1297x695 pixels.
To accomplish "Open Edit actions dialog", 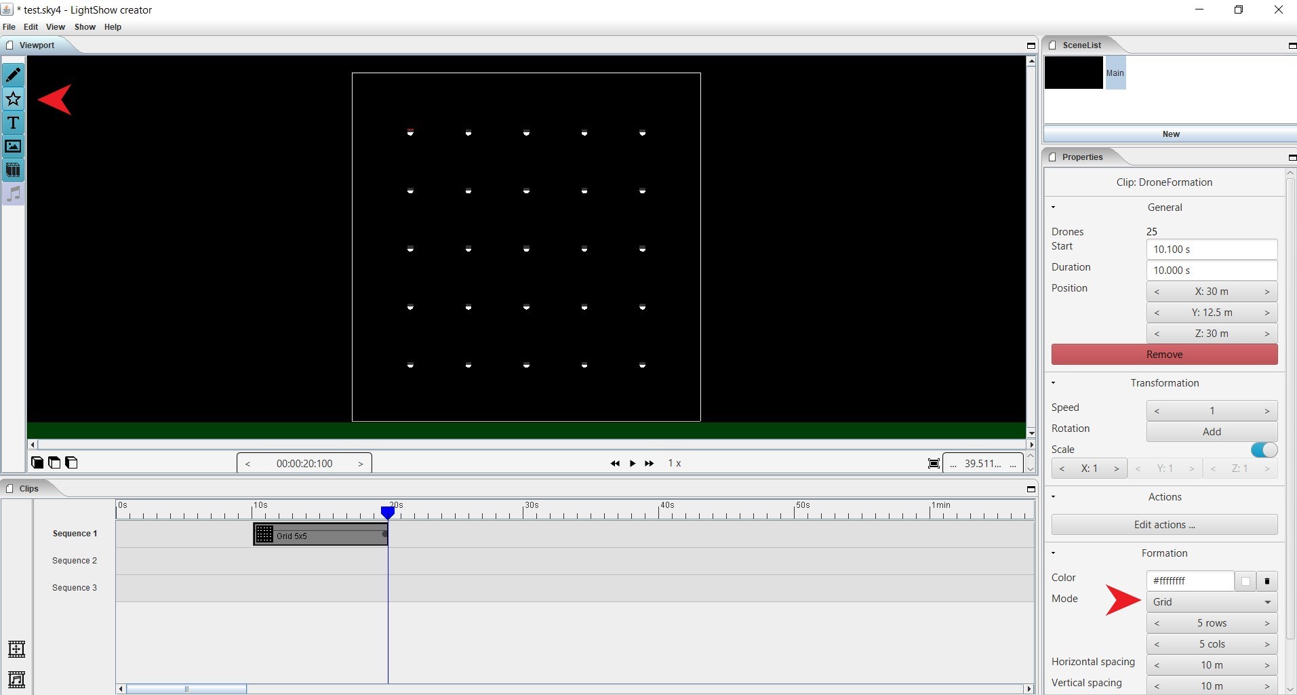I will tap(1164, 525).
